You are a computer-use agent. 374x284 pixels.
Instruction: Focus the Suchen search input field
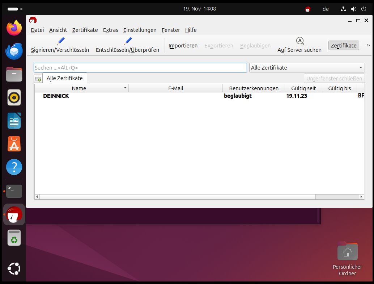[140, 68]
